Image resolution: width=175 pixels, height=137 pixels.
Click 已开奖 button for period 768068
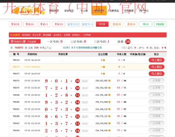[x=156, y=102]
